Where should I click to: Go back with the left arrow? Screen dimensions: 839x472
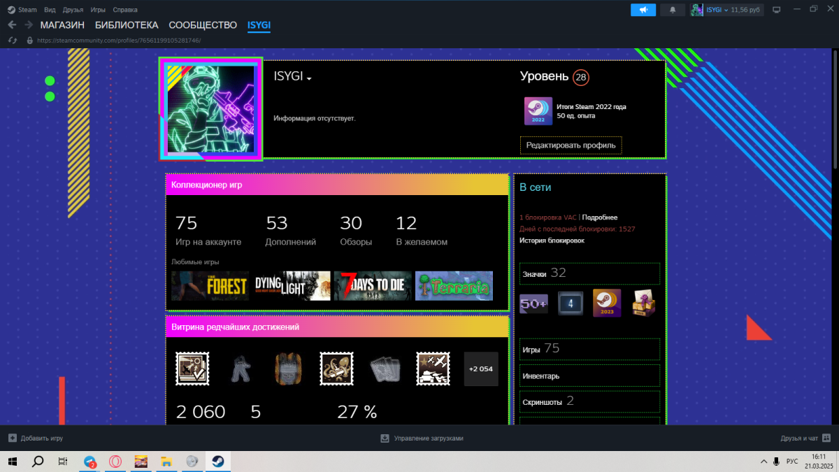pyautogui.click(x=12, y=25)
